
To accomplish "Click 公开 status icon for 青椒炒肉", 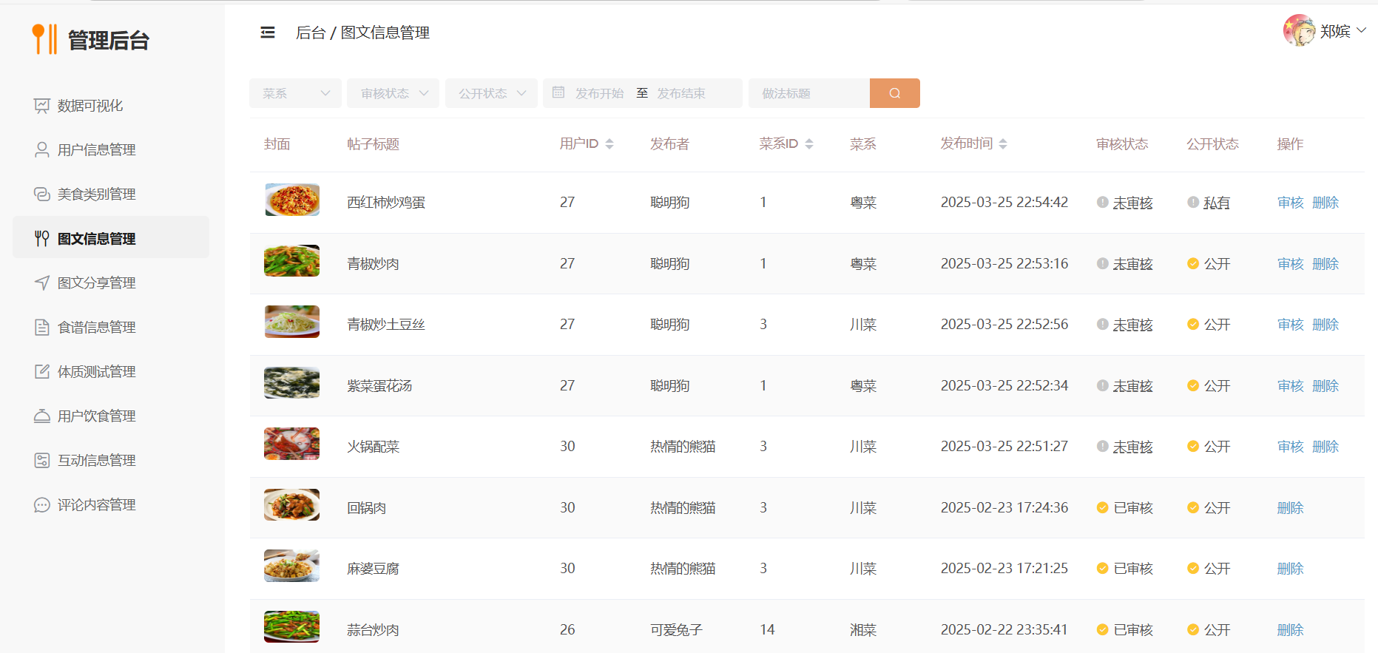I will coord(1193,263).
